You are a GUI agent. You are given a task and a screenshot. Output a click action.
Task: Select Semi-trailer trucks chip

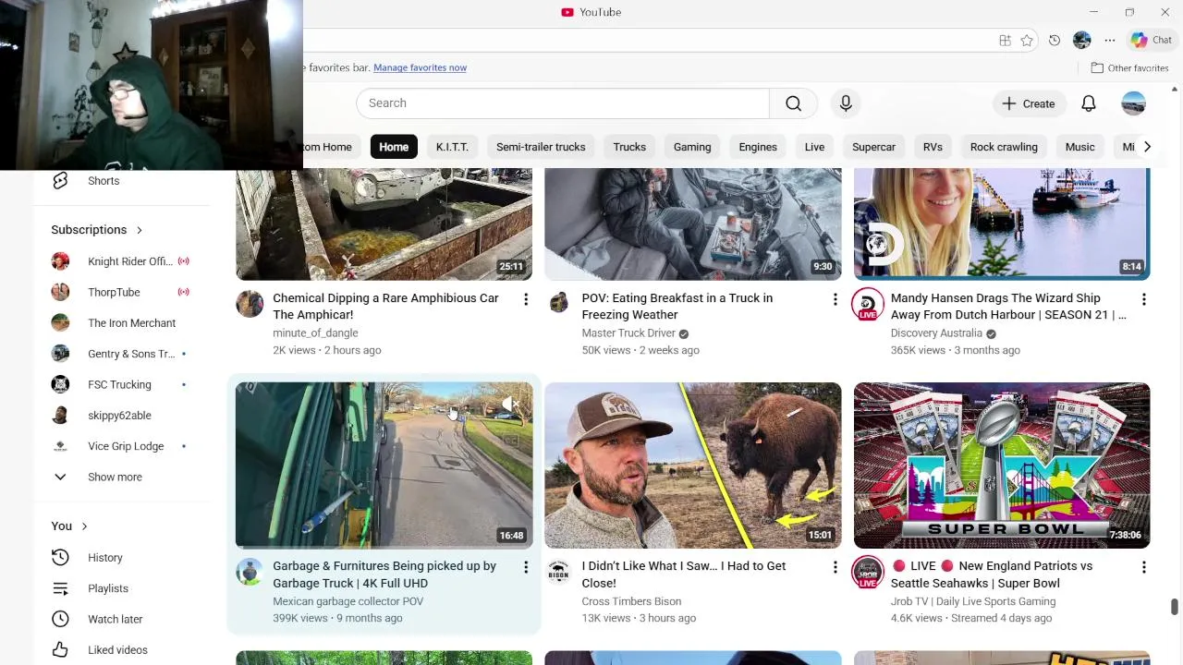pyautogui.click(x=541, y=147)
